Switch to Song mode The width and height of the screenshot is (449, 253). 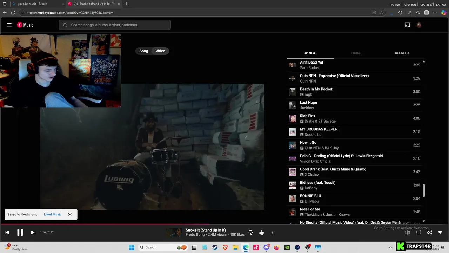(144, 51)
